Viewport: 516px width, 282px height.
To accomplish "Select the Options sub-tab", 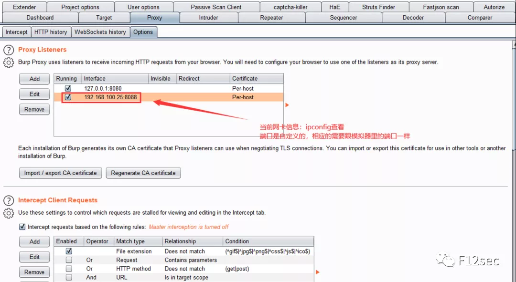I will coord(143,32).
